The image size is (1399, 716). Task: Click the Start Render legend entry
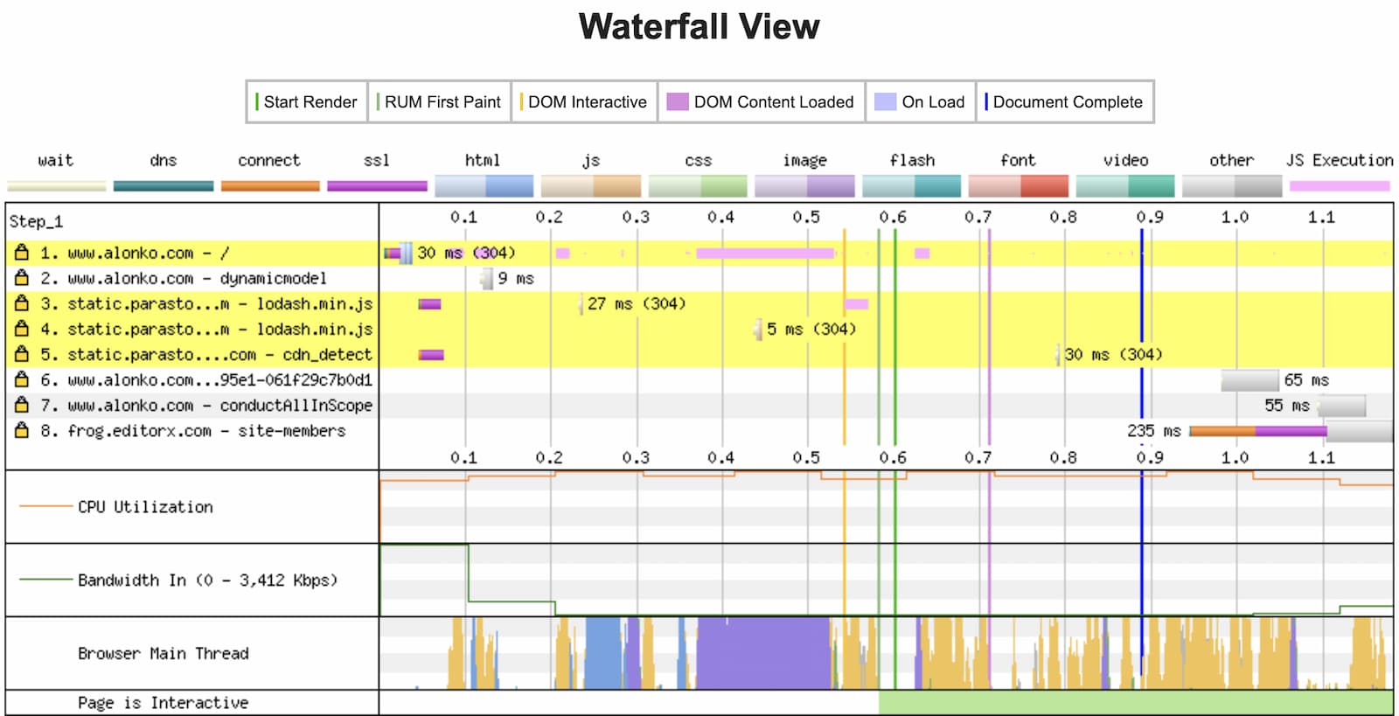(306, 102)
